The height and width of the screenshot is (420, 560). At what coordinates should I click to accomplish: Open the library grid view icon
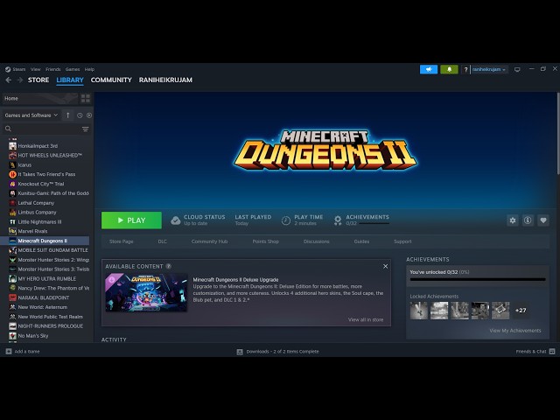[86, 99]
